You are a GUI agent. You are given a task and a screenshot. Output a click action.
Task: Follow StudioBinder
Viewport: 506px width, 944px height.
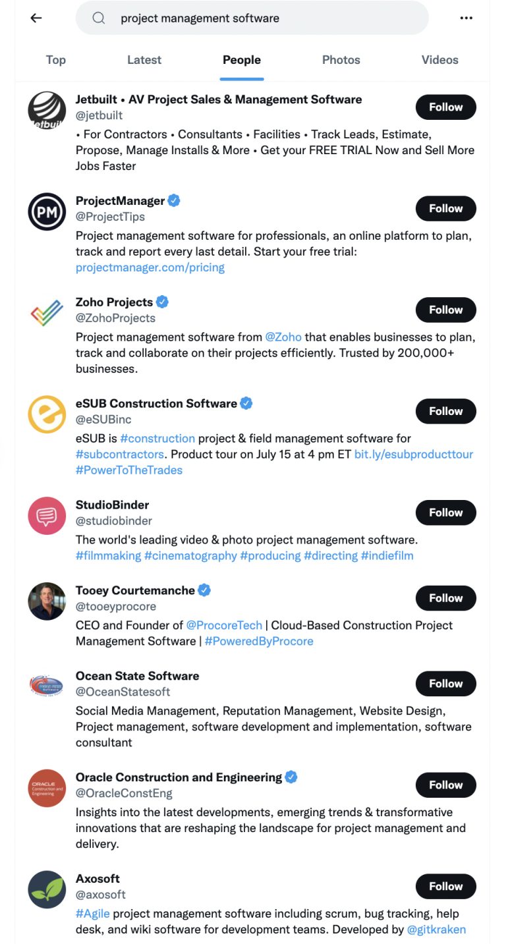[x=445, y=513]
